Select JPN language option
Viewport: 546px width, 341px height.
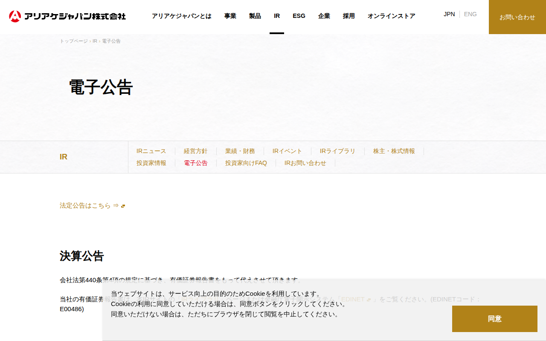449,14
